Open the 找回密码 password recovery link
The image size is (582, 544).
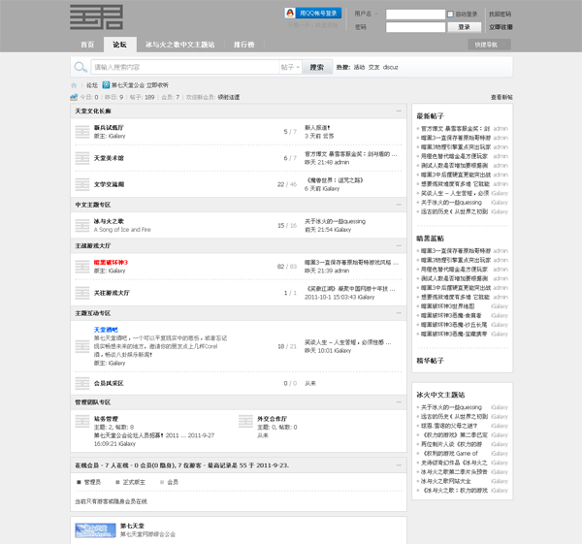click(x=500, y=15)
